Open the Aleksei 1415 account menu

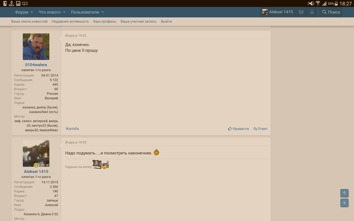pyautogui.click(x=278, y=12)
